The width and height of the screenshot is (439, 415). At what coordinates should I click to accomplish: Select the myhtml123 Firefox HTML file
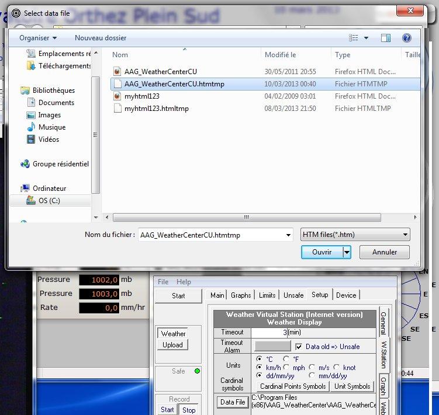pyautogui.click(x=141, y=96)
